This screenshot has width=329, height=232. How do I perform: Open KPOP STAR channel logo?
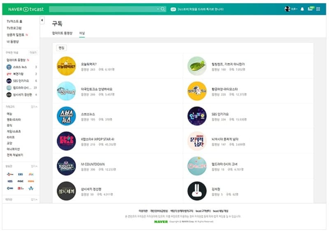[66, 141]
